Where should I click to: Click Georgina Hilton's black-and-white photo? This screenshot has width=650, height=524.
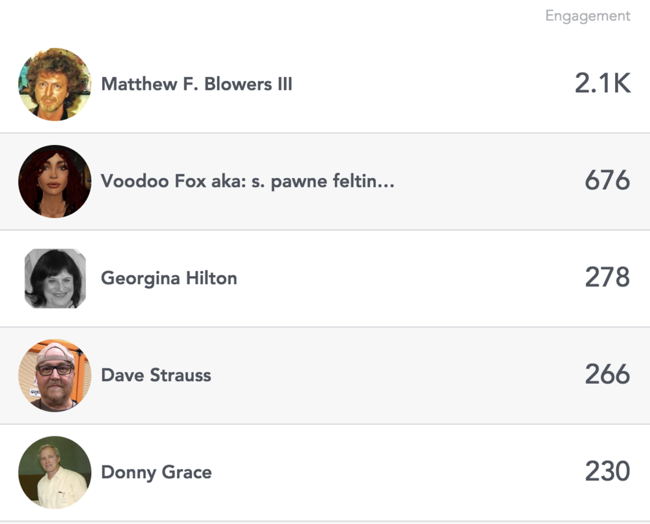55,279
